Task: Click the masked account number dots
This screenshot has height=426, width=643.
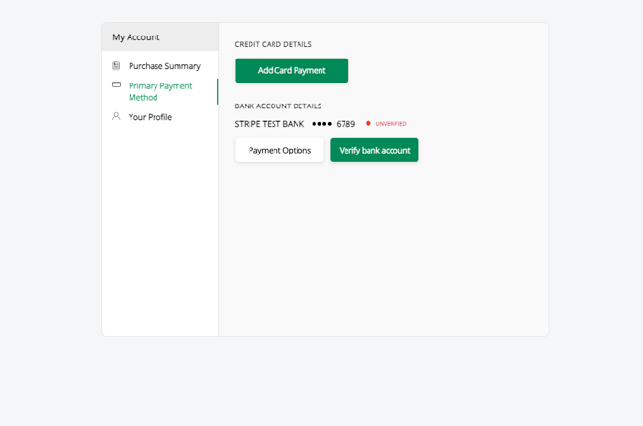Action: pos(321,124)
